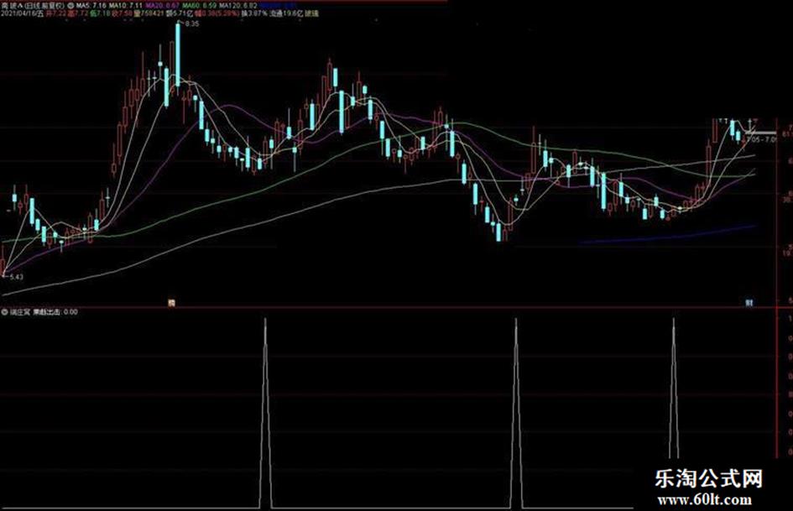Image resolution: width=793 pixels, height=511 pixels.
Task: Click the round settings icon before MA5
Action: [70, 6]
